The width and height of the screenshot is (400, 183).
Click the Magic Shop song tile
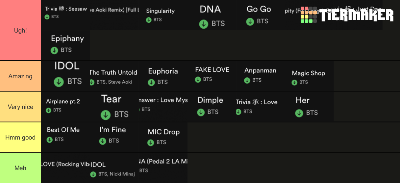[x=309, y=76]
